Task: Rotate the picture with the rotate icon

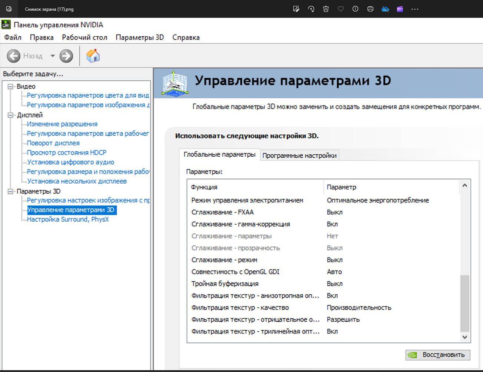Action: (311, 9)
